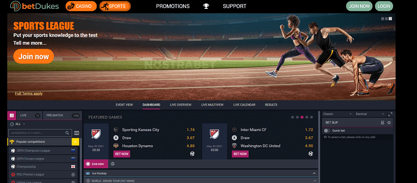Select the first banner slide indicator
This screenshot has width=417, height=183.
[383, 19]
